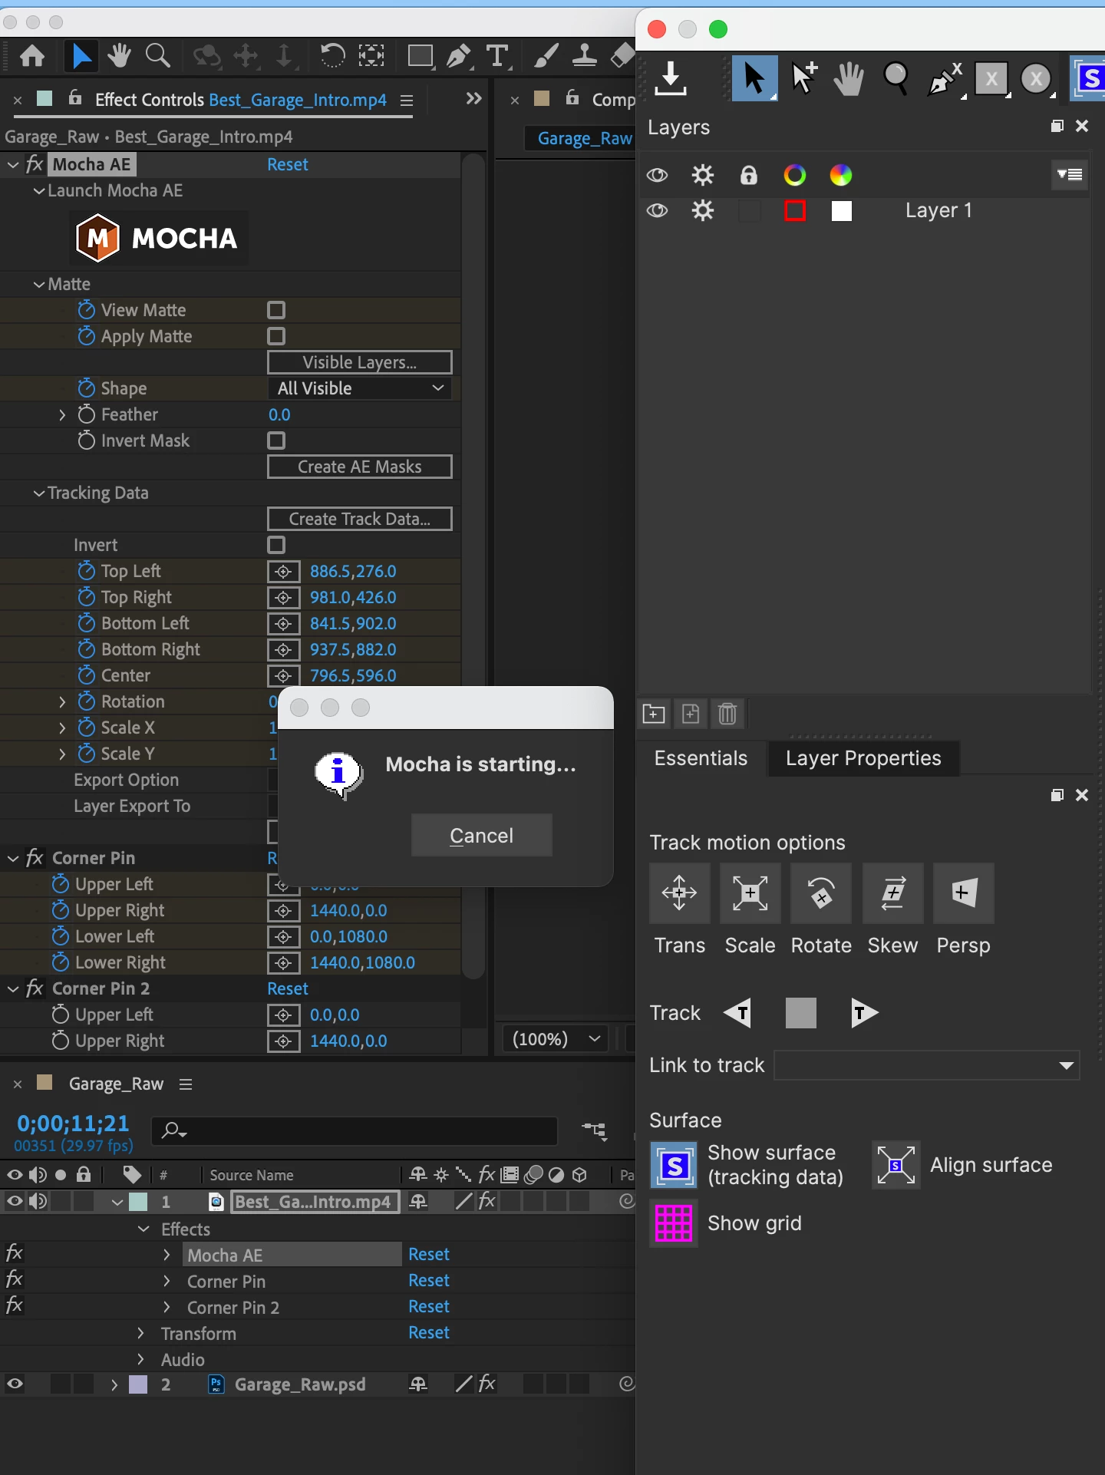The height and width of the screenshot is (1475, 1105).
Task: Collapse the Tracking Data section
Action: click(x=38, y=493)
